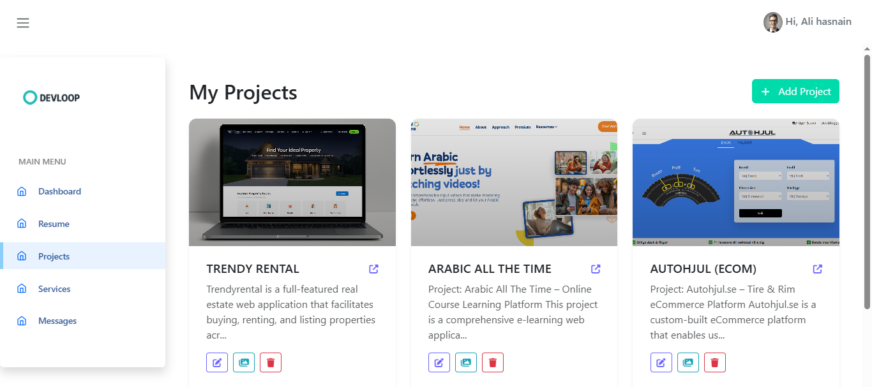872x387 pixels.
Task: Click the Trendy Rental laptop thumbnail
Action: point(292,182)
